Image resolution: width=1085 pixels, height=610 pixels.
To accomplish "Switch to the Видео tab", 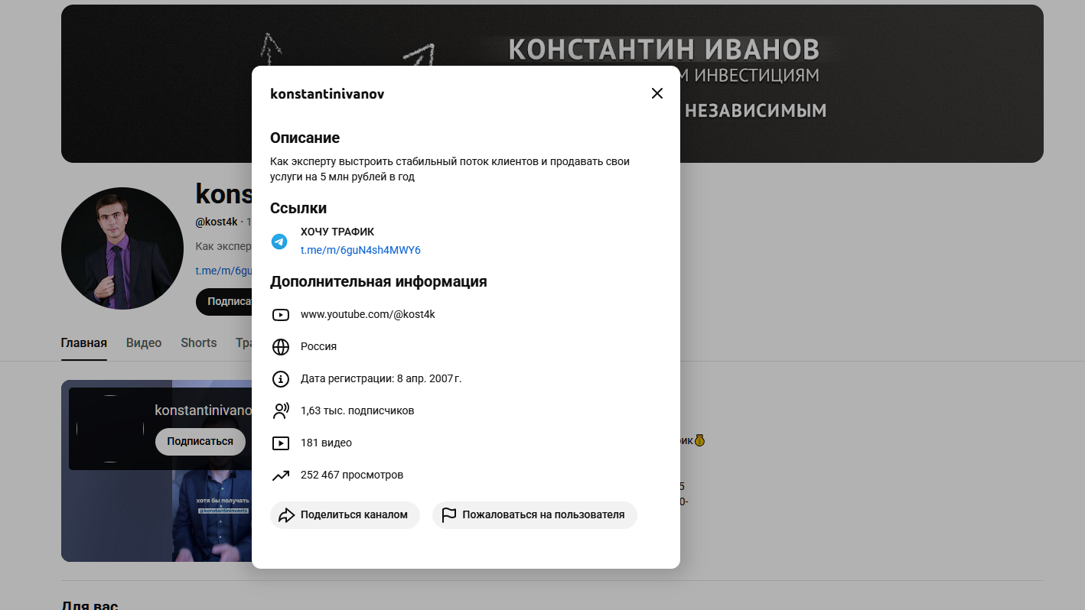I will [144, 343].
